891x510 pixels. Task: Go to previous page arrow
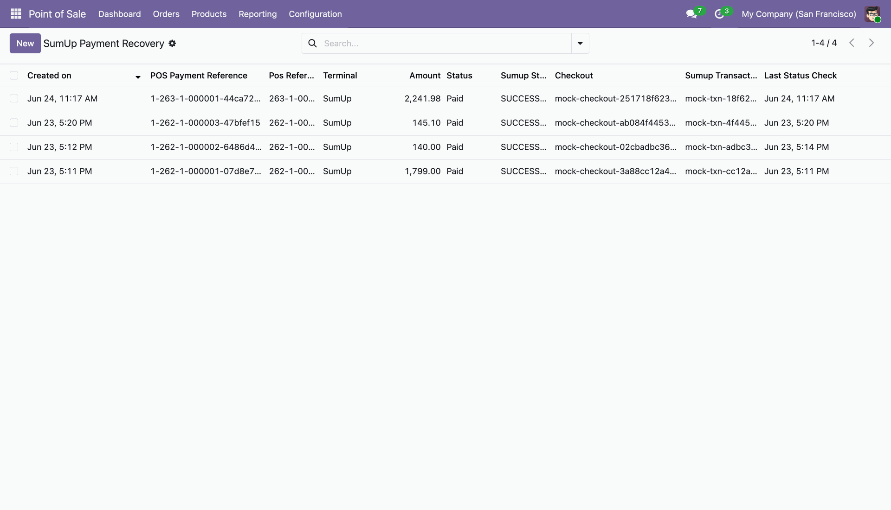(852, 43)
